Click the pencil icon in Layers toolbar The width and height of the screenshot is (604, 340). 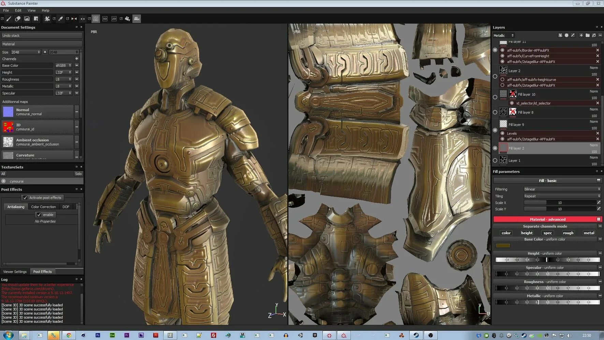coord(573,36)
